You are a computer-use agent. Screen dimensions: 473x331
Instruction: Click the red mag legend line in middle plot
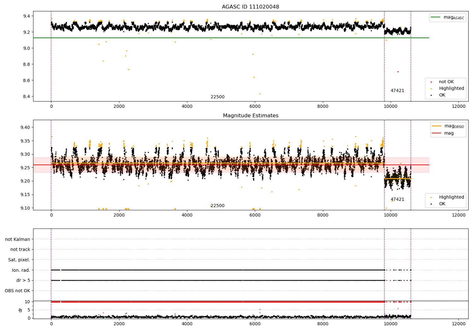pyautogui.click(x=437, y=133)
